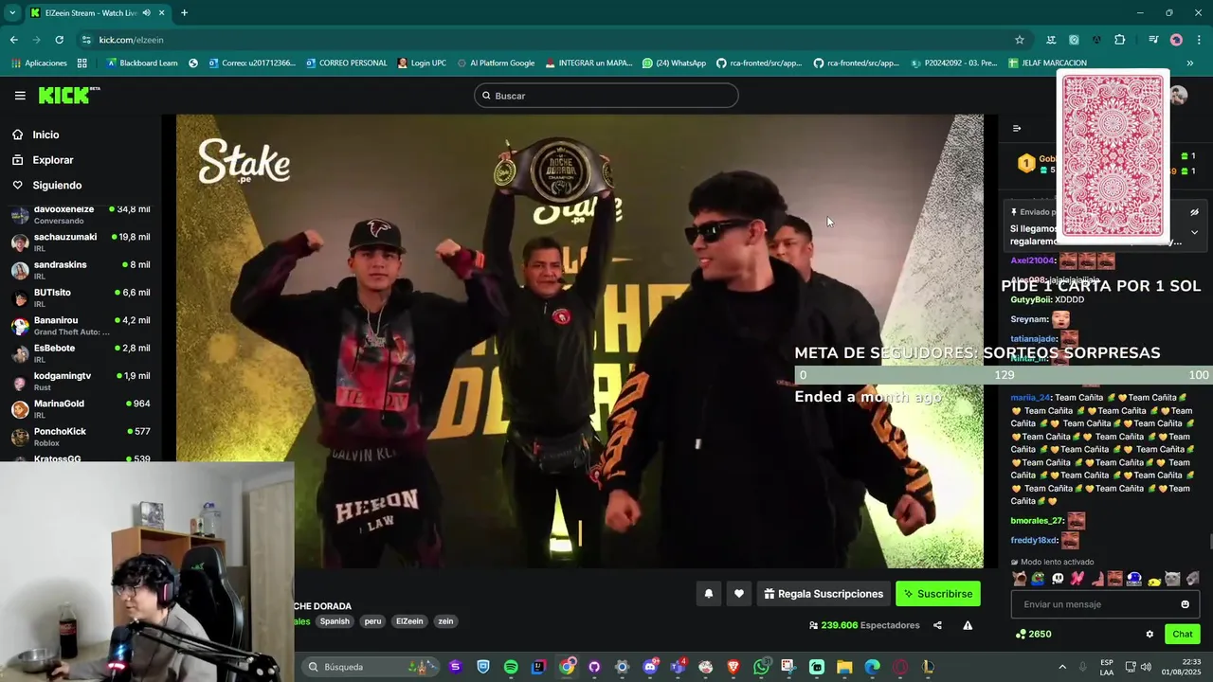This screenshot has height=682, width=1213.
Task: Select the ElZeein tag
Action: (x=409, y=621)
